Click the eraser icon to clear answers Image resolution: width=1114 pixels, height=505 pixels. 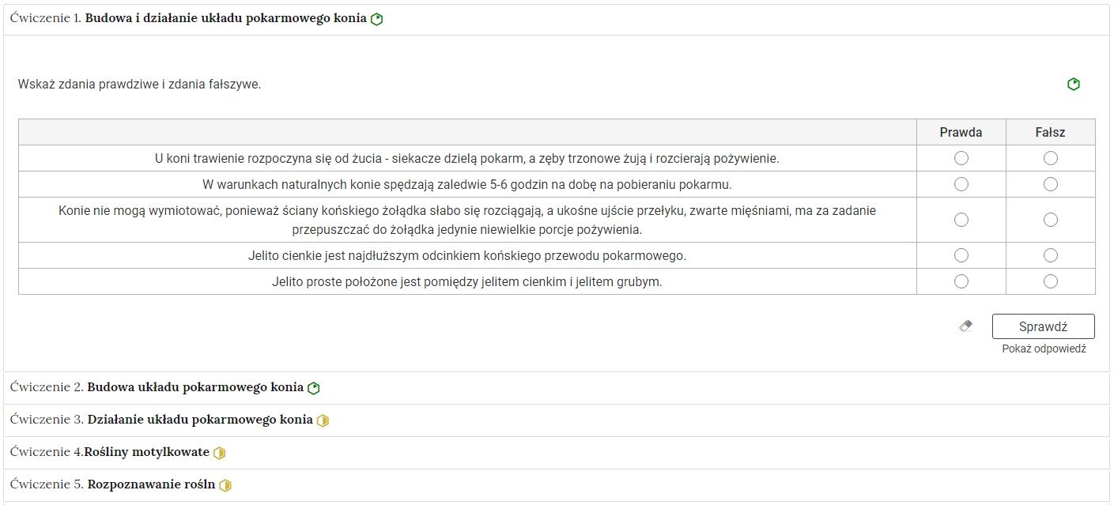(x=965, y=326)
